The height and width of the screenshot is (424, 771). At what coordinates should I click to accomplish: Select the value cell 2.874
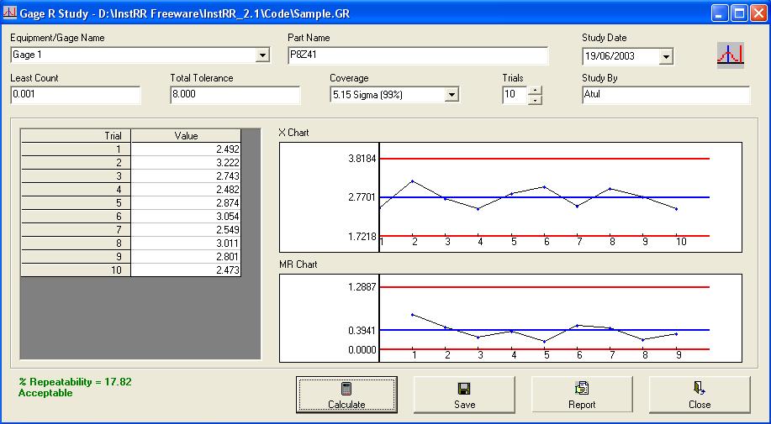tap(186, 203)
